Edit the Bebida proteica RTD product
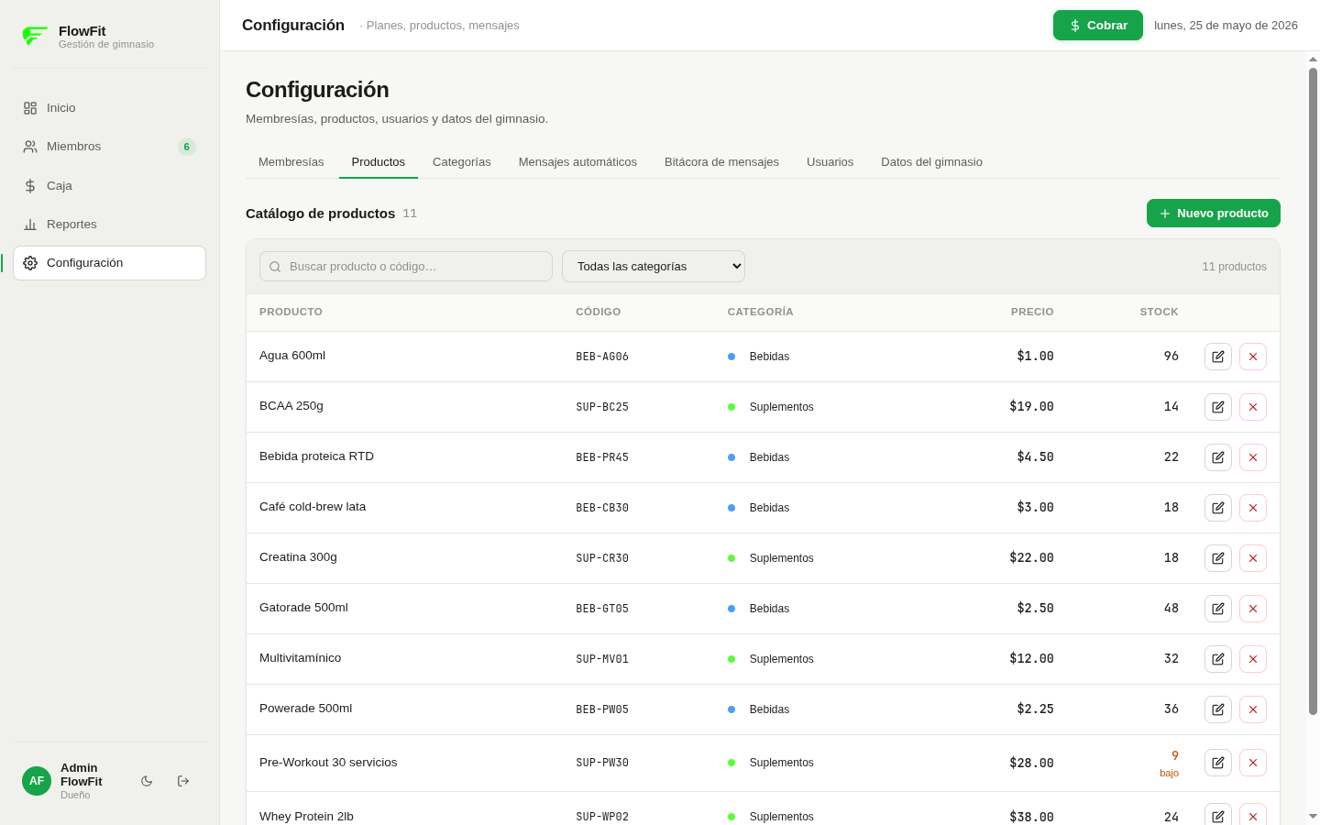The image size is (1320, 825). click(1217, 457)
